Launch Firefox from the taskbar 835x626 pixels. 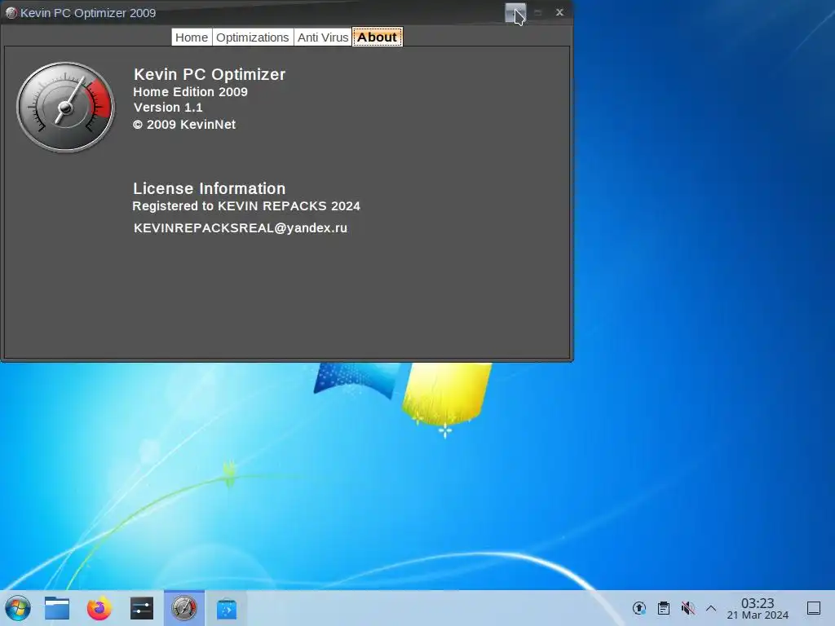coord(99,608)
